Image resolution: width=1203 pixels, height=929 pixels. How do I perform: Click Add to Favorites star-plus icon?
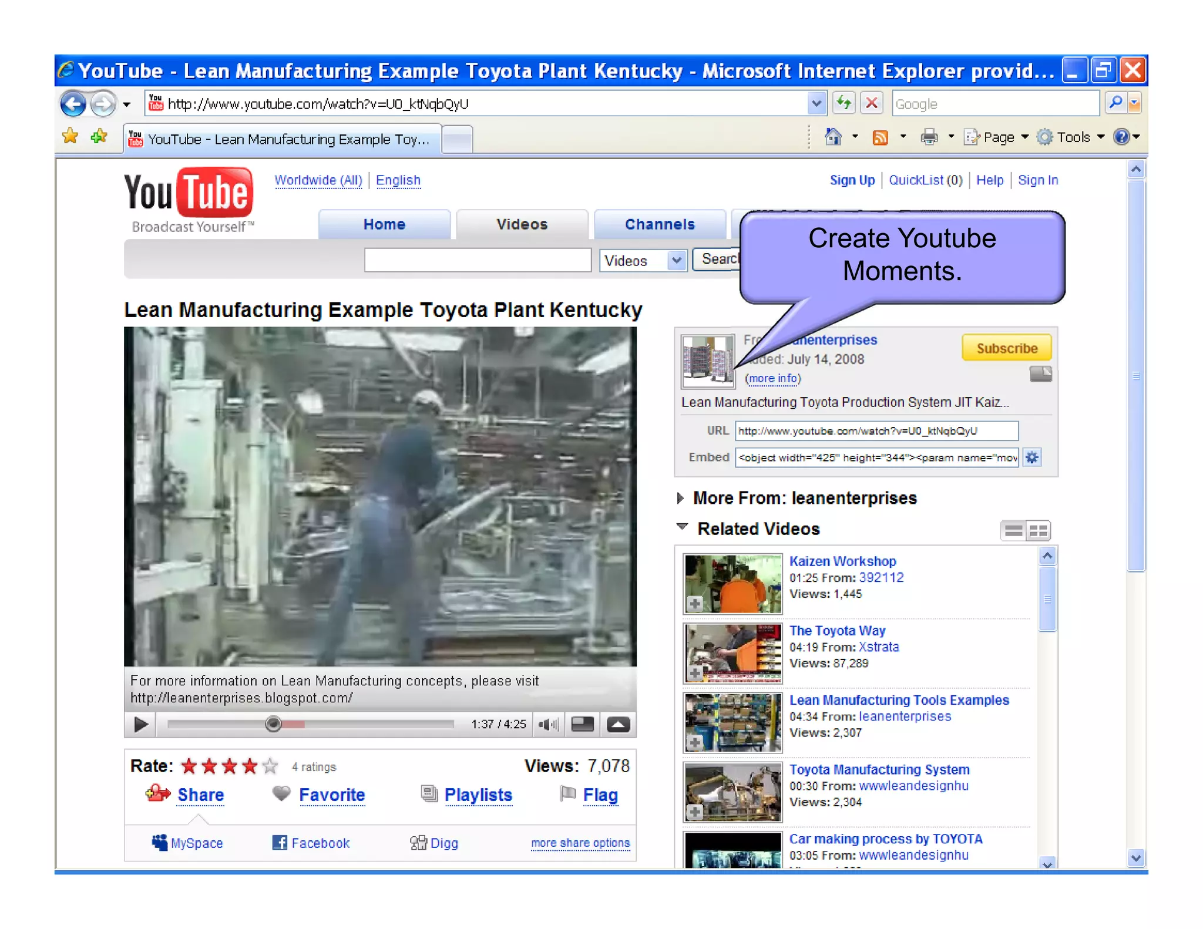(x=99, y=137)
